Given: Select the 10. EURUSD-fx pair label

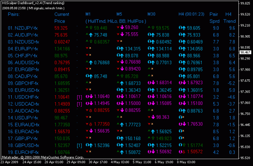Looking at the screenshot, I should 23,90.
